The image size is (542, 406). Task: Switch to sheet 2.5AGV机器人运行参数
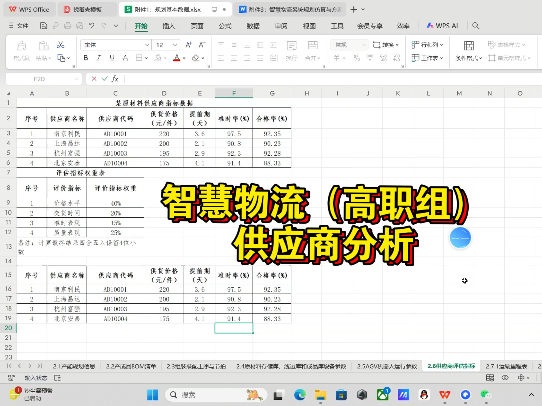coord(387,366)
